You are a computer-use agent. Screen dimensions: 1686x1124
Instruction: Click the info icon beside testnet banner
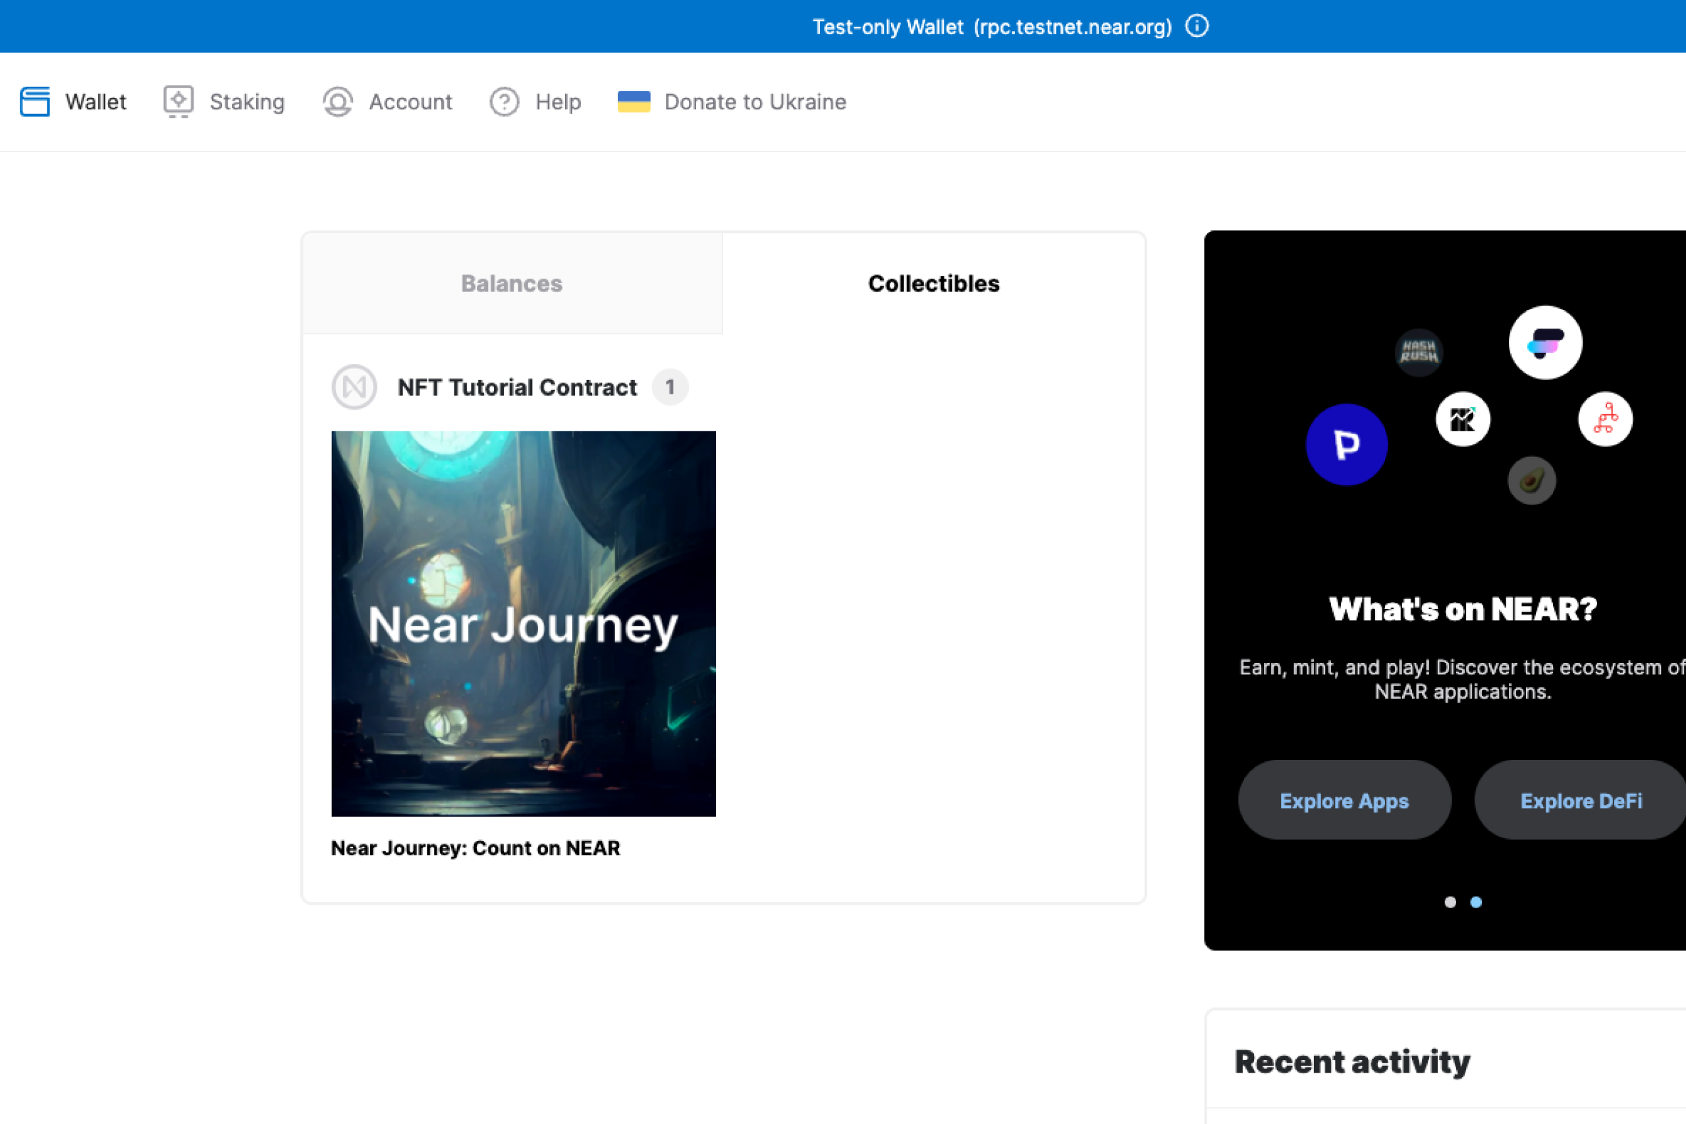pyautogui.click(x=1197, y=26)
